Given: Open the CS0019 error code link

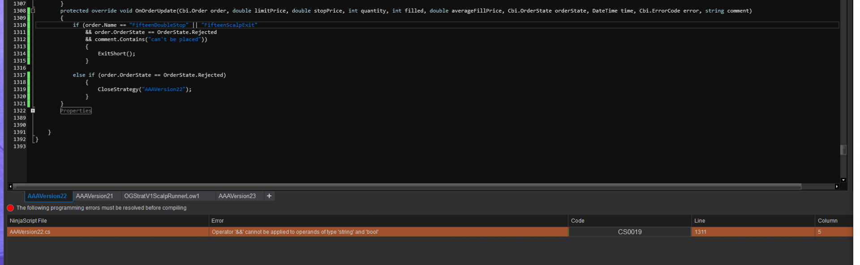Looking at the screenshot, I should pos(630,232).
